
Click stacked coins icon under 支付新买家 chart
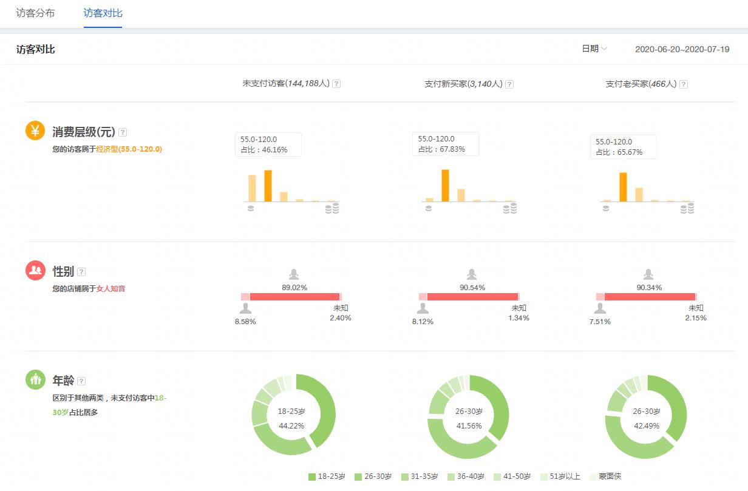(509, 208)
